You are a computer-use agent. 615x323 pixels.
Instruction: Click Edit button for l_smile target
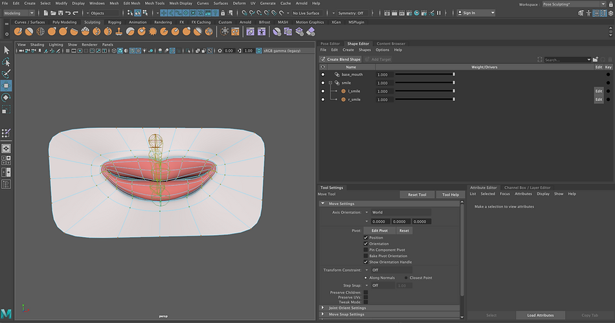599,91
